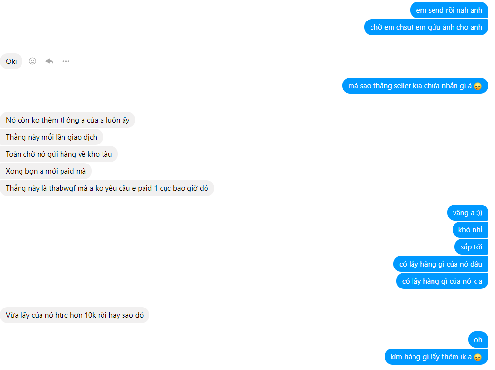Open emoji reaction picker beside Oki message
The image size is (495, 370).
pyautogui.click(x=32, y=61)
